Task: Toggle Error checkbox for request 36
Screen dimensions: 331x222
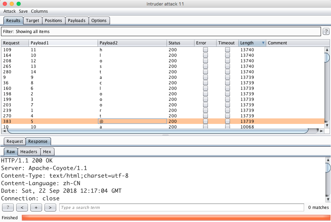Action: [x=205, y=83]
